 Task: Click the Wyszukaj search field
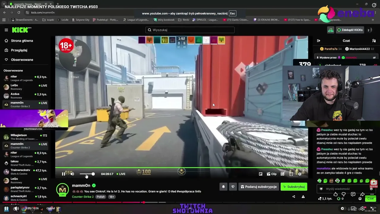click(x=190, y=30)
